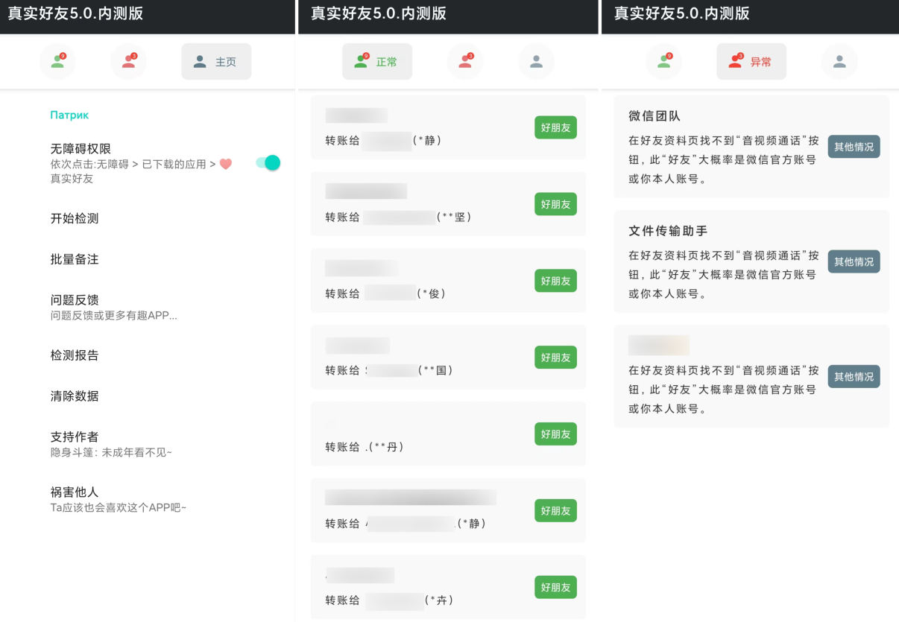899x622 pixels.
Task: Click 其他情况 button for 微信团队
Action: point(854,147)
